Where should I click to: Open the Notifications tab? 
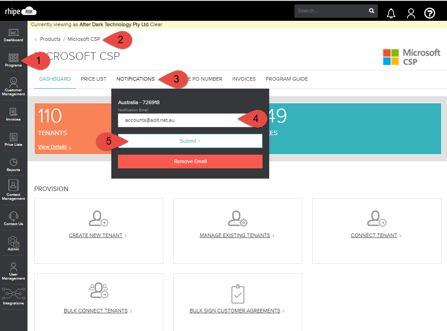pos(135,79)
